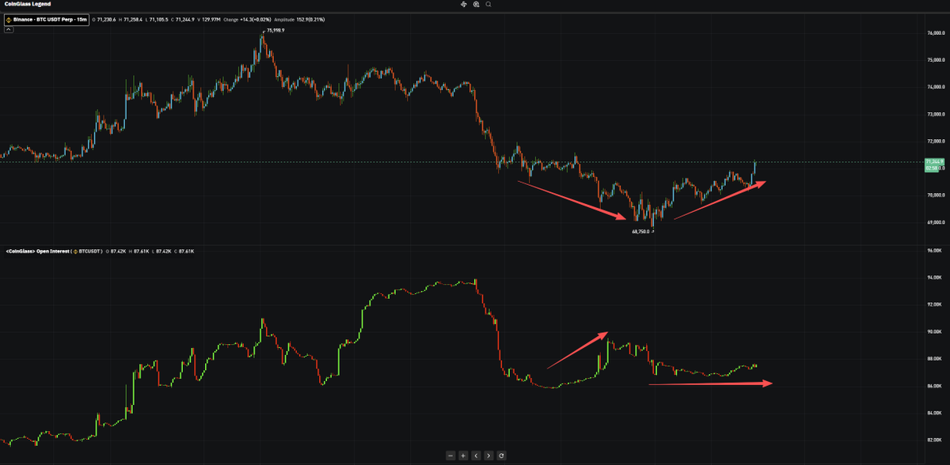
Task: Open the Binance BTC USDT Perp 15m selector
Action: click(47, 18)
